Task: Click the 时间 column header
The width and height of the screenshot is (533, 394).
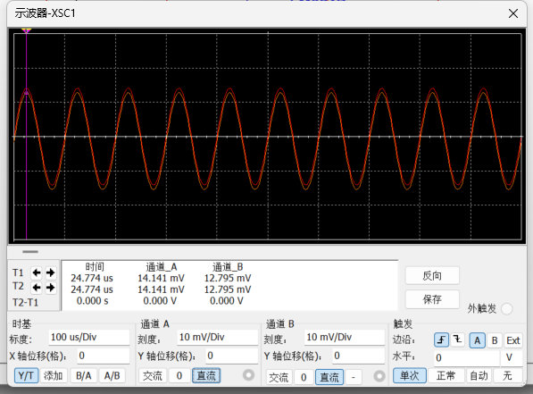Action: (95, 267)
